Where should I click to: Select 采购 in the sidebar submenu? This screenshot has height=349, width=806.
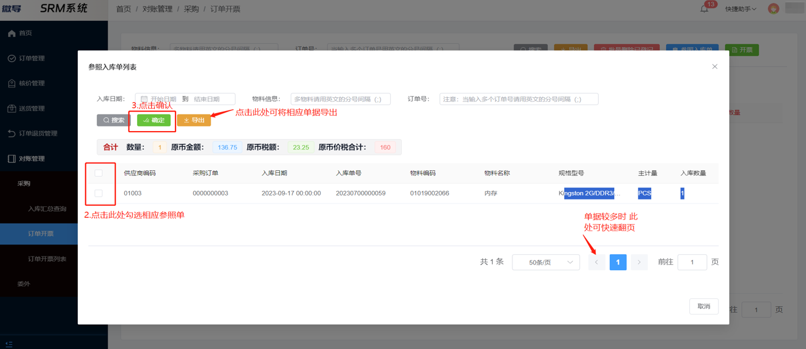coord(24,184)
